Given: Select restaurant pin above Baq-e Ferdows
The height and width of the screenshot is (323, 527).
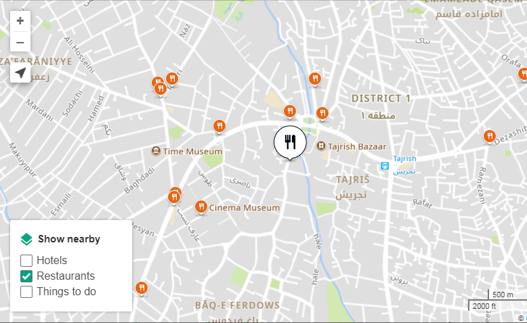Looking at the screenshot, I should pyautogui.click(x=142, y=288).
